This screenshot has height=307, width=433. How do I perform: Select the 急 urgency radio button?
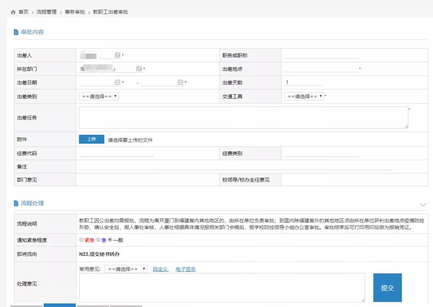[98, 240]
